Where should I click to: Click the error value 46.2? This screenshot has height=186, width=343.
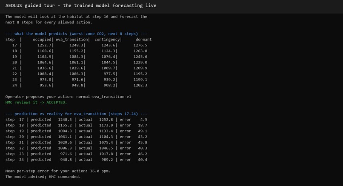[x=143, y=154]
